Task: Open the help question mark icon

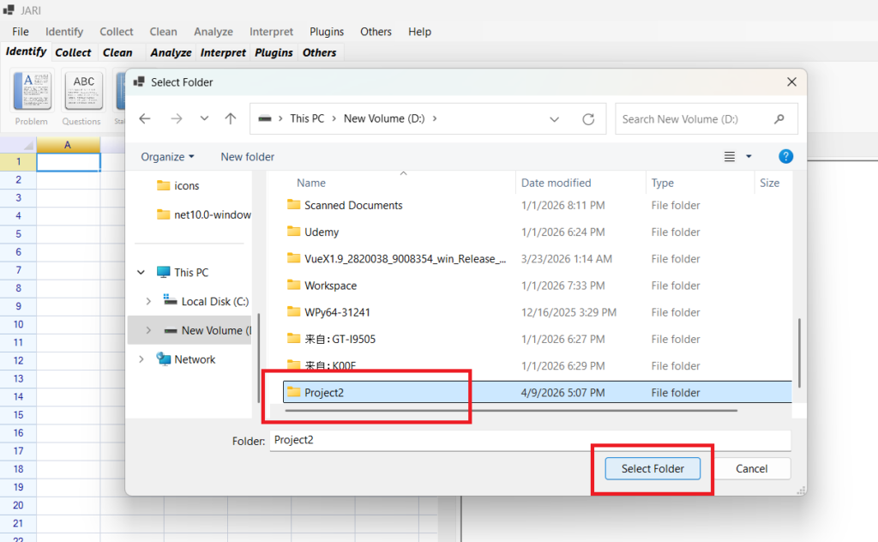Action: click(785, 156)
